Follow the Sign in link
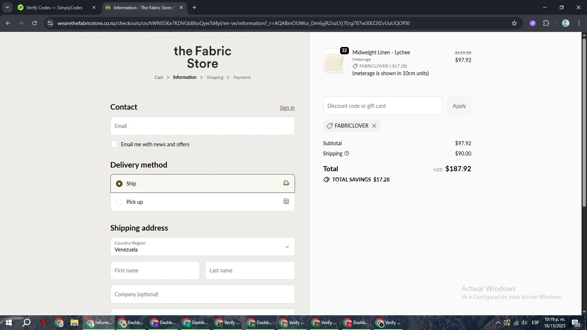The image size is (587, 330). point(287,108)
